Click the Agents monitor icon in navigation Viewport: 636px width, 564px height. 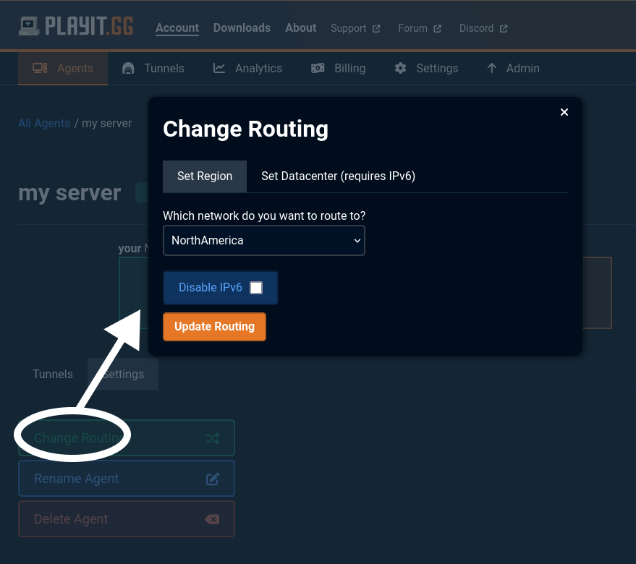[41, 68]
